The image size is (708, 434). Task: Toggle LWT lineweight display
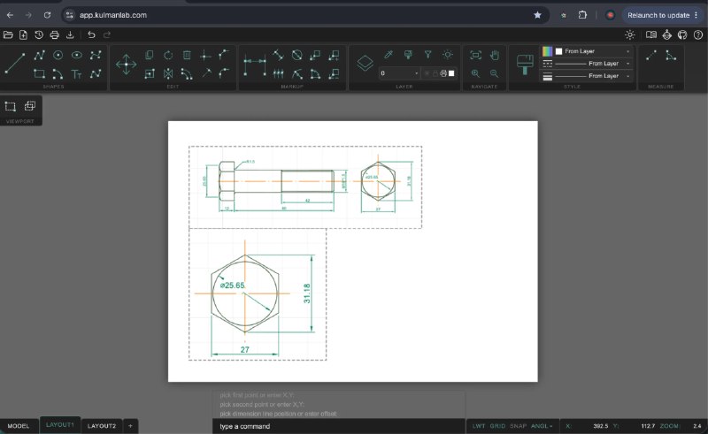479,426
